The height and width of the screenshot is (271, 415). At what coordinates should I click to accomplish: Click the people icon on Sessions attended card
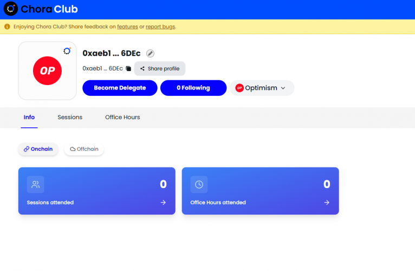(35, 184)
